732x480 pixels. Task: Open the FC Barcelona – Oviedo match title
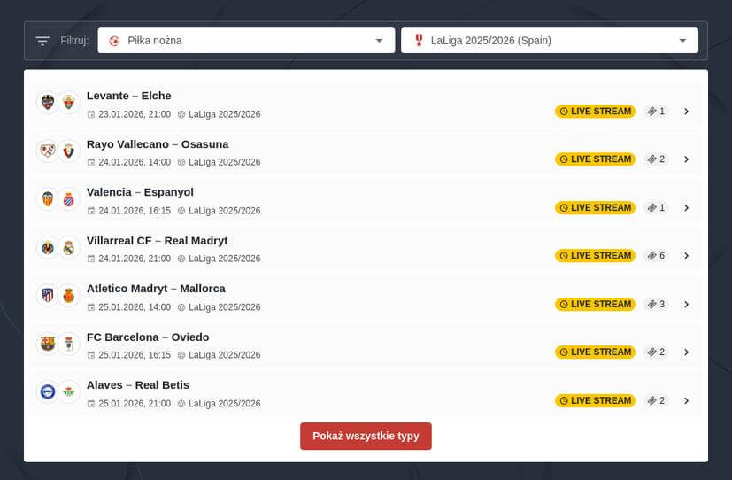[148, 337]
